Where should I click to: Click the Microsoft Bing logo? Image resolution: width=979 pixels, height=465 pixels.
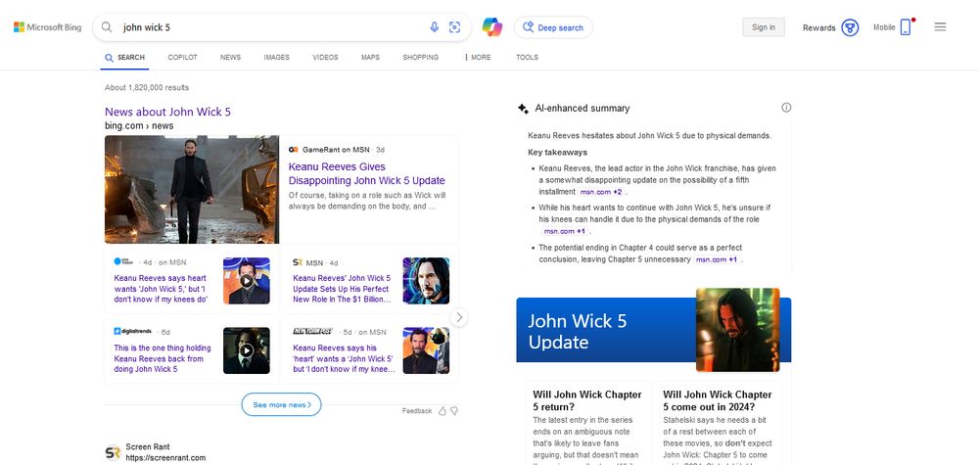click(x=47, y=27)
